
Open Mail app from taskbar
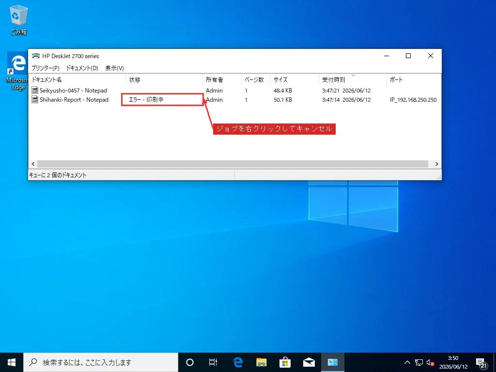(309, 362)
